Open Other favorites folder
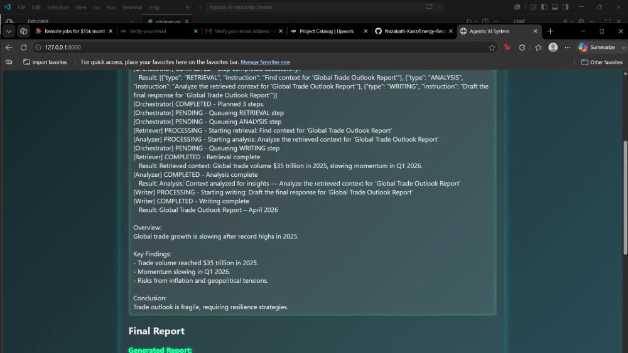 [602, 62]
